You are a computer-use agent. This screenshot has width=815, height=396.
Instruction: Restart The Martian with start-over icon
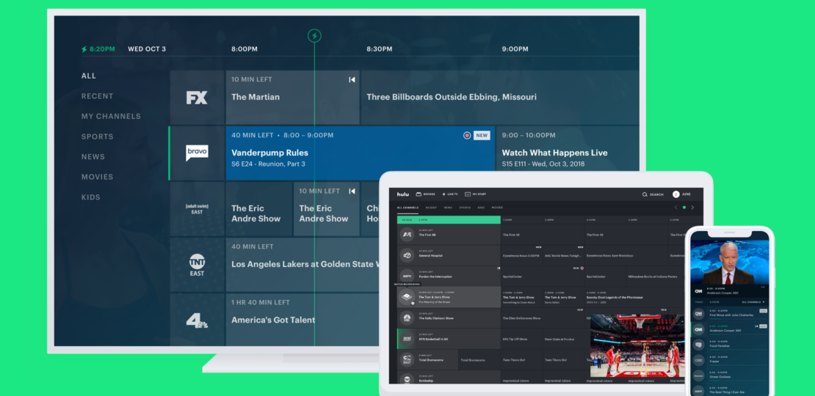click(x=352, y=79)
